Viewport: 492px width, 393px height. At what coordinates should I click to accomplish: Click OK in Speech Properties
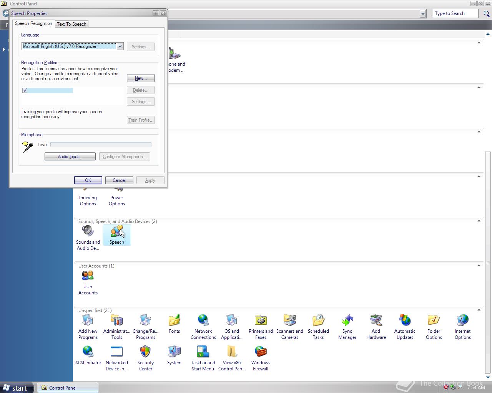88,180
